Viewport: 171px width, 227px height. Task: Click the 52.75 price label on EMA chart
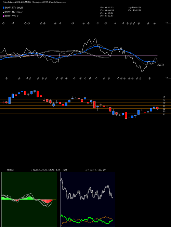(160, 65)
